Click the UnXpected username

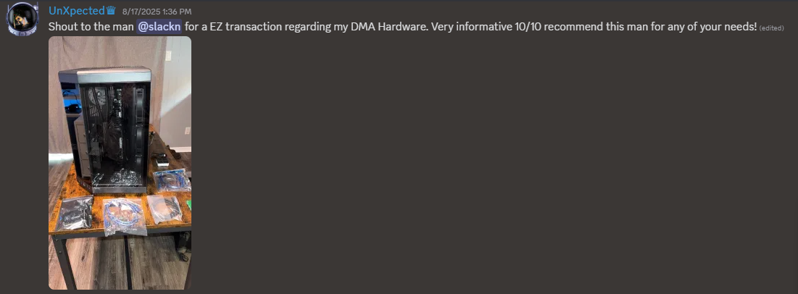pyautogui.click(x=76, y=11)
